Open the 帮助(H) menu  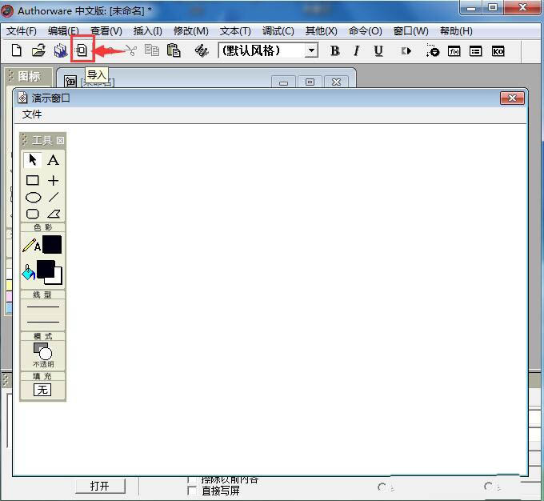coord(456,31)
